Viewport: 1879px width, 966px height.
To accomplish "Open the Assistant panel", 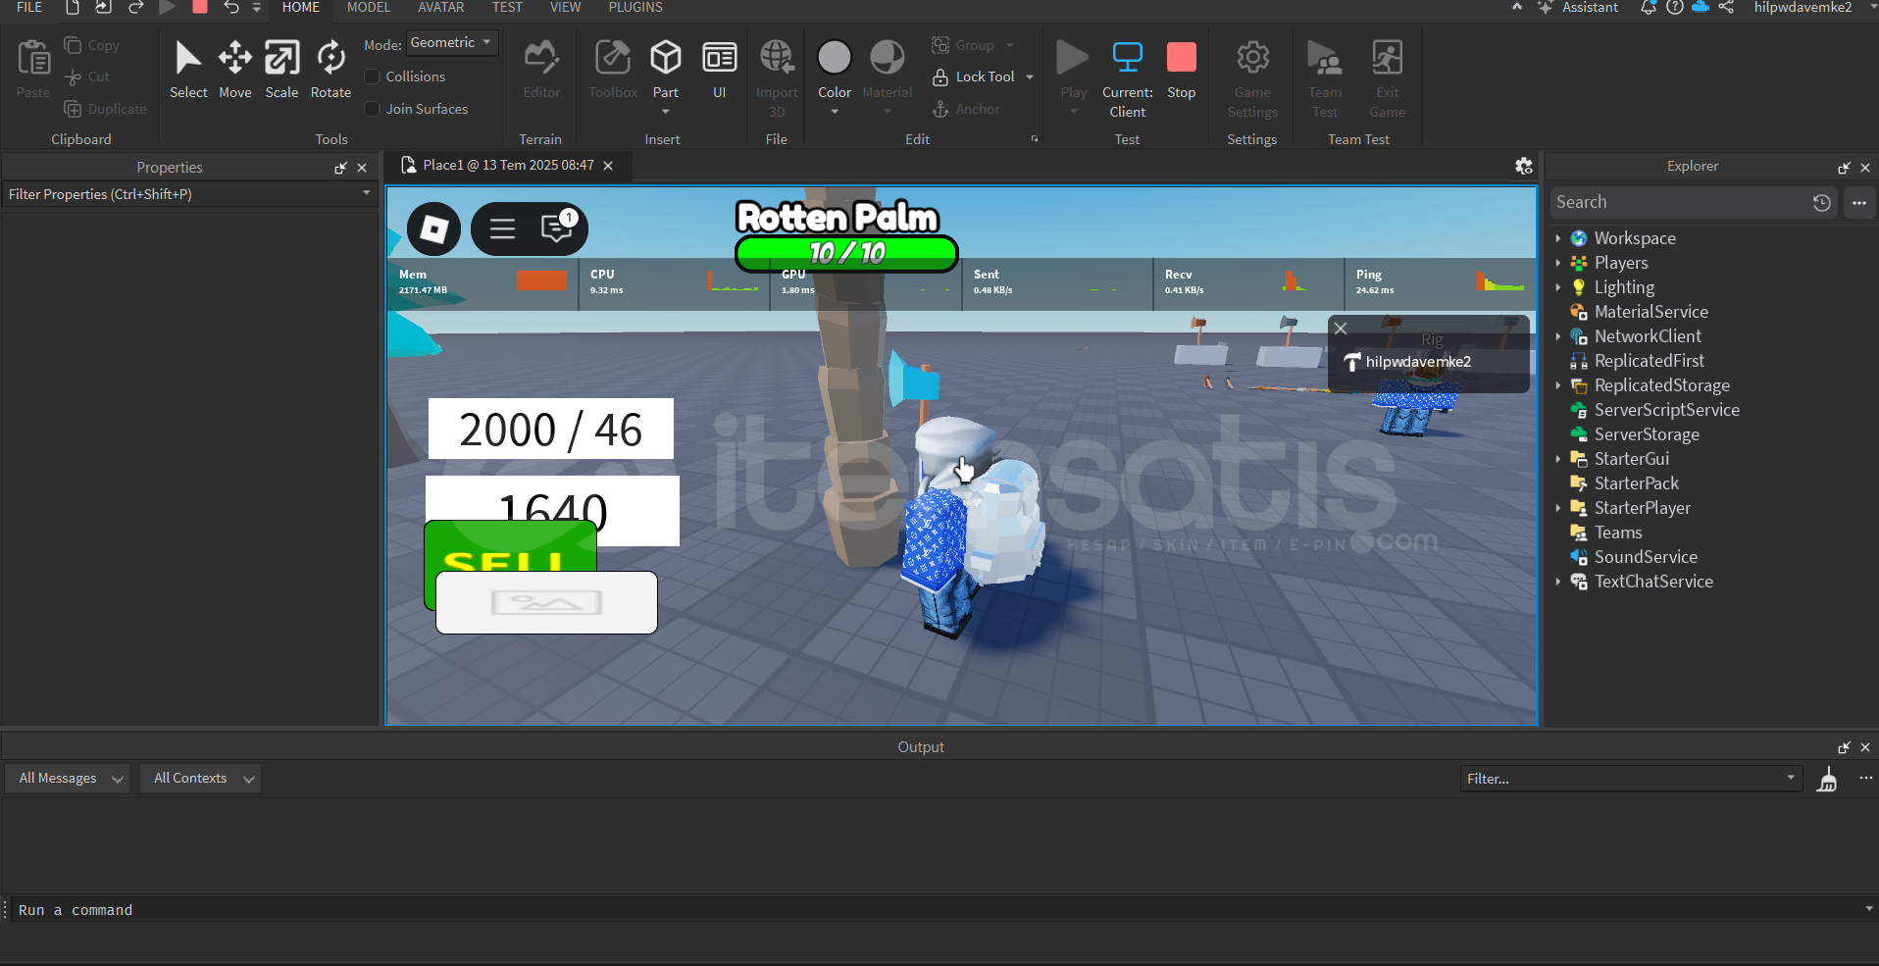I will coord(1579,7).
